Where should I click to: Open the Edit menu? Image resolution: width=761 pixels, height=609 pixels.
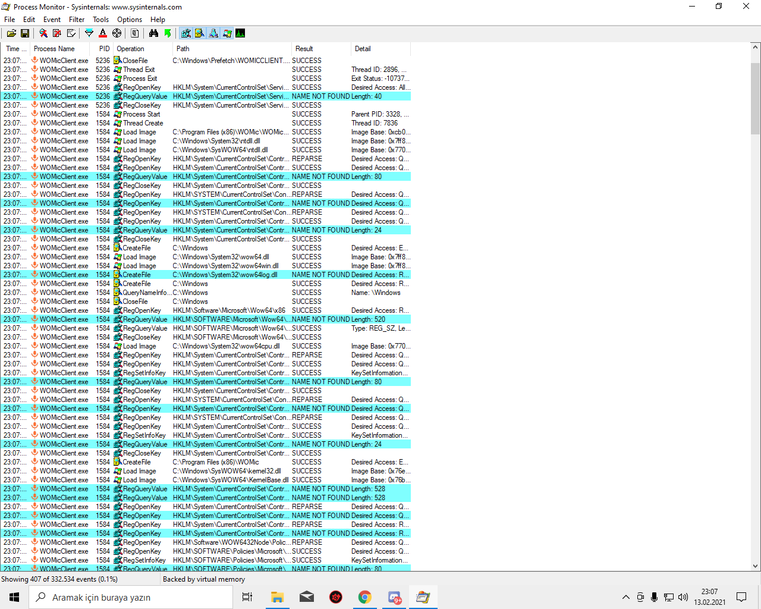click(29, 20)
